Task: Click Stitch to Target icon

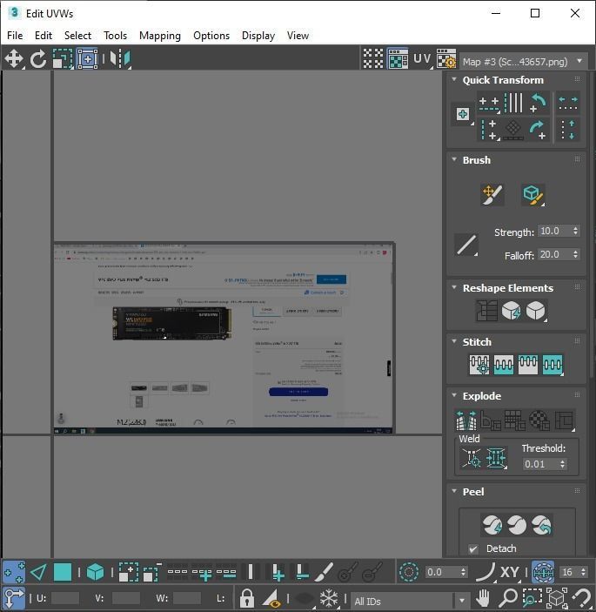Action: [479, 365]
